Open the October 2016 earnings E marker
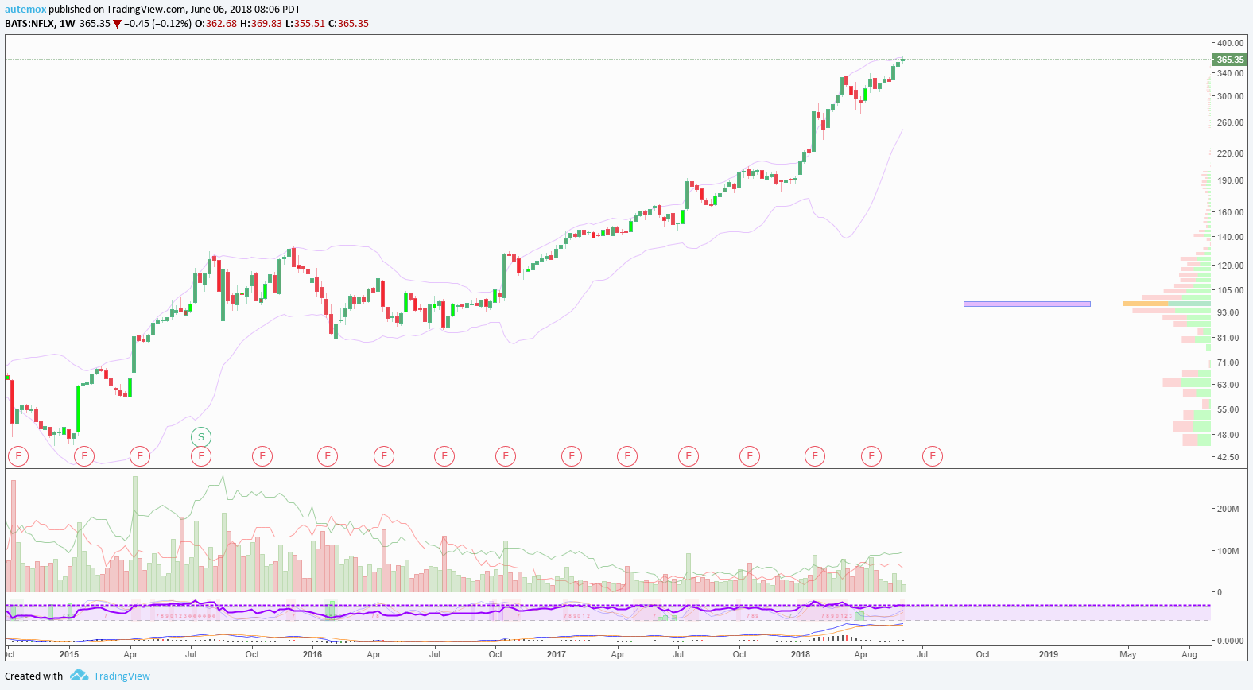 506,456
